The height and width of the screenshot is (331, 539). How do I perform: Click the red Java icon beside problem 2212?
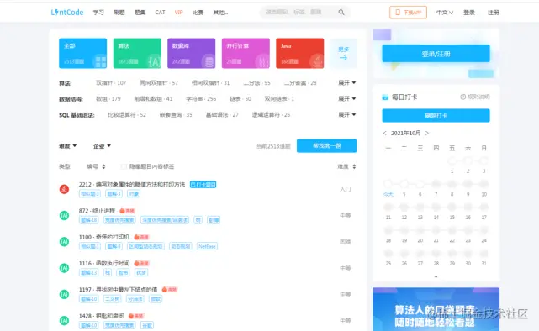[64, 189]
